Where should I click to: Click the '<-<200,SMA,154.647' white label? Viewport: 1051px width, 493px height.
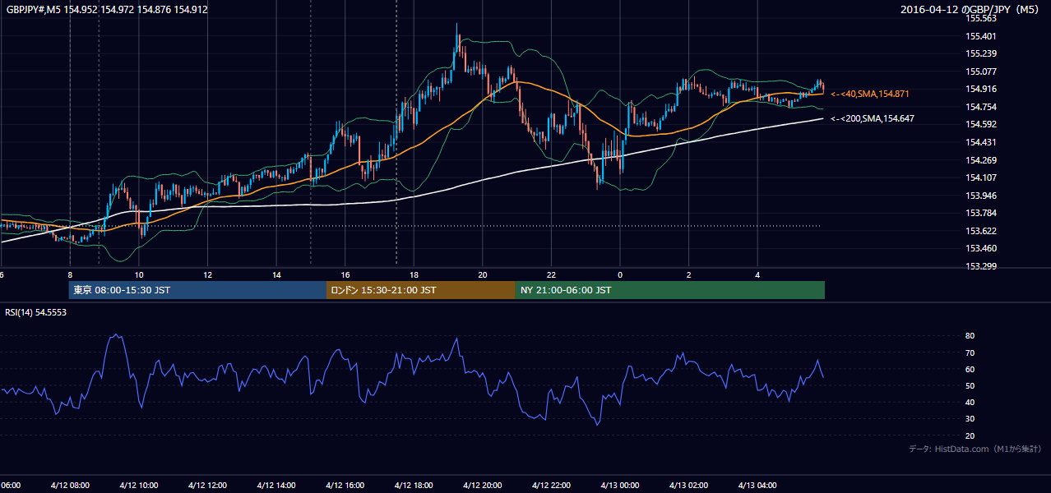(873, 119)
